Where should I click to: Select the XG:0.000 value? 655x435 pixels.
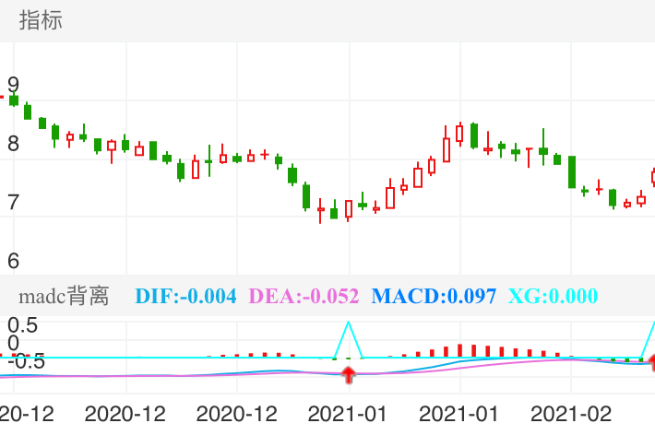point(553,296)
